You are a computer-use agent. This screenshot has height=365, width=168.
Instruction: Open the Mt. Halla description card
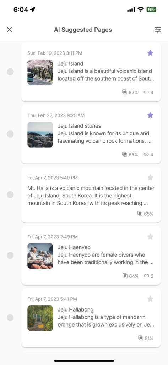pos(91,195)
